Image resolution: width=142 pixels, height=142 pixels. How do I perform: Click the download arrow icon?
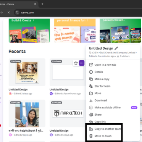pyautogui.click(x=91, y=100)
